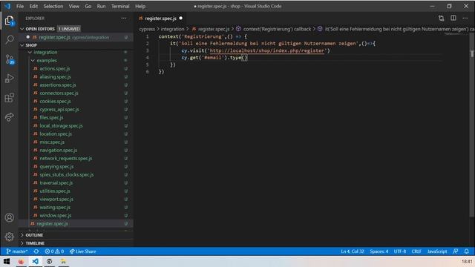Screen dimensions: 475x267
Task: Click integration in the breadcrumb path
Action: (172, 29)
